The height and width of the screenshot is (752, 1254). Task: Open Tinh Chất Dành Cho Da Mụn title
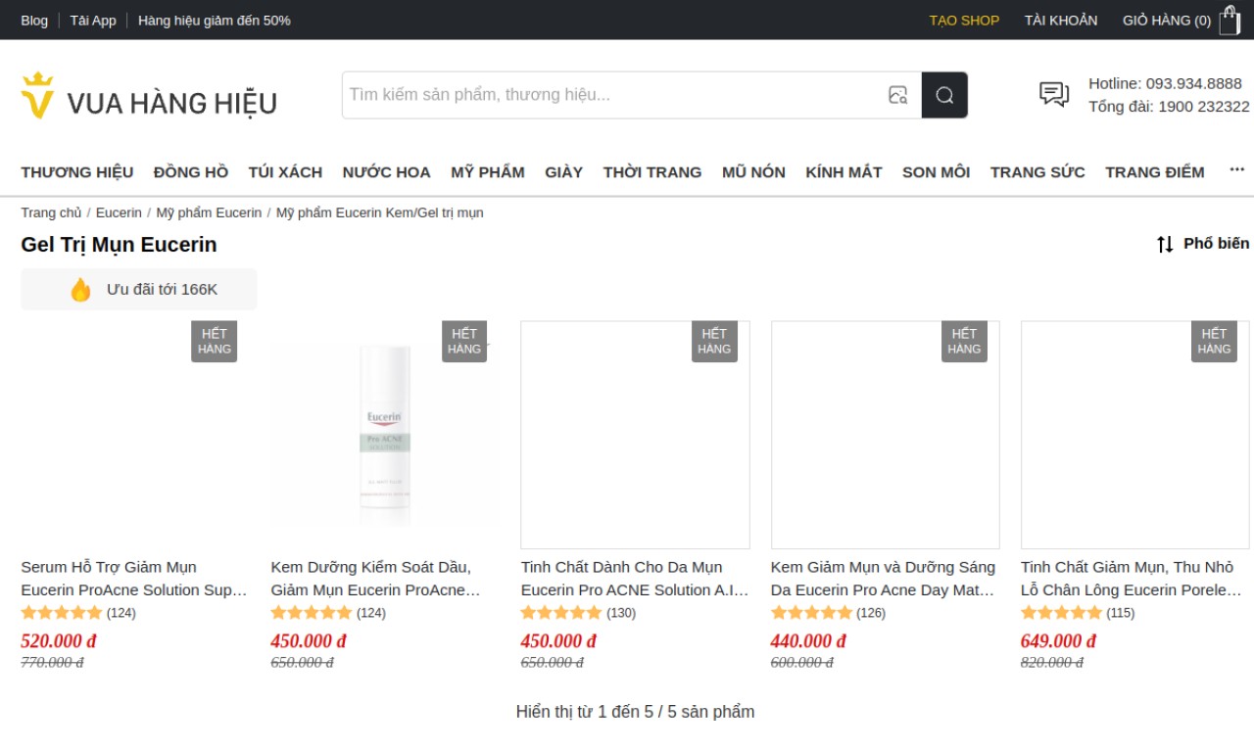(x=635, y=579)
